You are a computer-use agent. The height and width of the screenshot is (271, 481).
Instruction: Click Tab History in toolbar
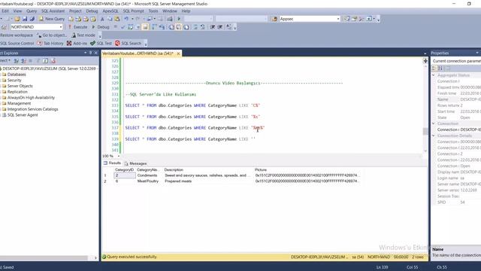pyautogui.click(x=50, y=44)
